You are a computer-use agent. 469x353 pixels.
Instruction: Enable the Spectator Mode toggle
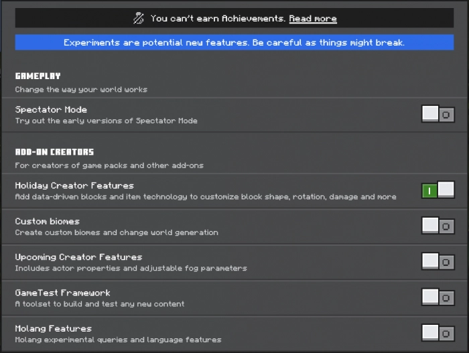438,115
